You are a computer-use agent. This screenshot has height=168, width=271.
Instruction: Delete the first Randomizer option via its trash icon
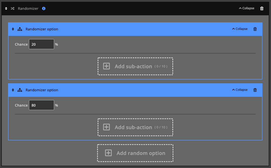[x=255, y=29]
